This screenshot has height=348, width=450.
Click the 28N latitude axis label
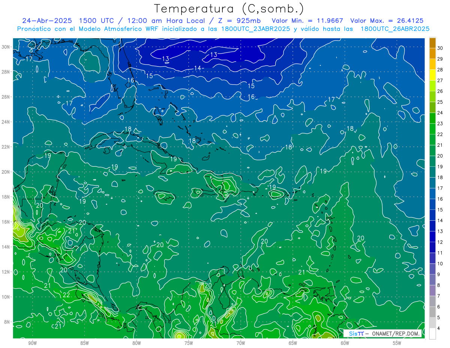tap(6, 72)
